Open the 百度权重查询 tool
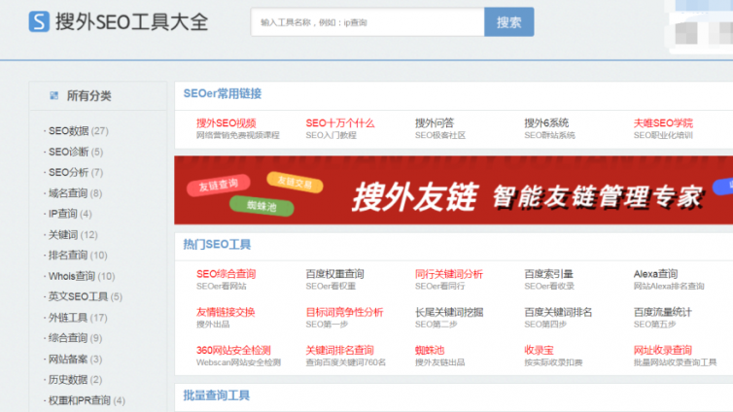The height and width of the screenshot is (412, 733). click(x=334, y=274)
